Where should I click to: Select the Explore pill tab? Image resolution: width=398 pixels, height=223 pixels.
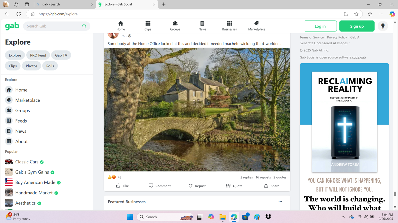coord(15,55)
